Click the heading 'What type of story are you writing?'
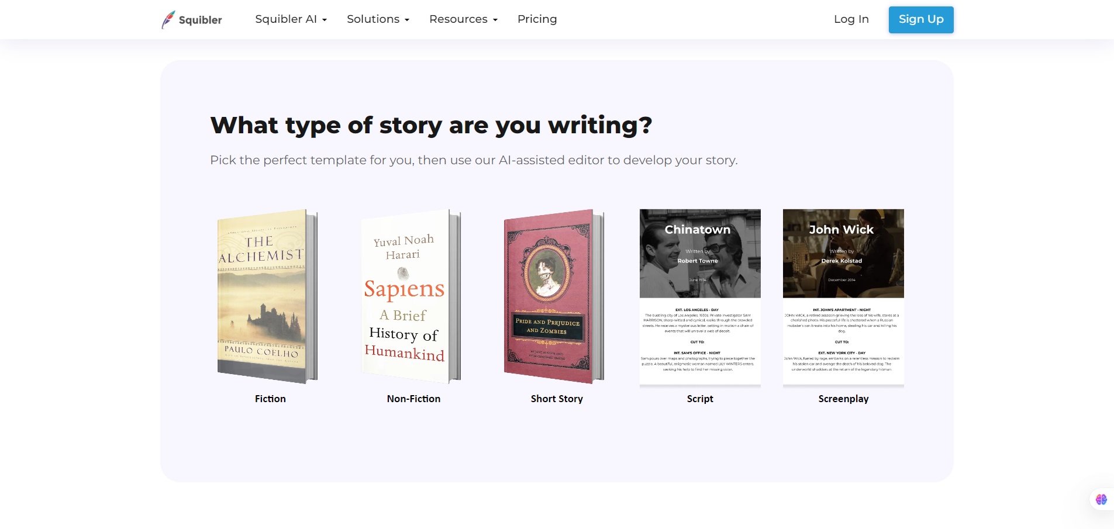Image resolution: width=1114 pixels, height=529 pixels. 431,125
